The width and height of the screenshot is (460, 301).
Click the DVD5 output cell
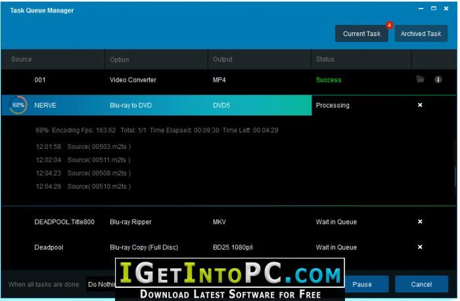tap(221, 106)
